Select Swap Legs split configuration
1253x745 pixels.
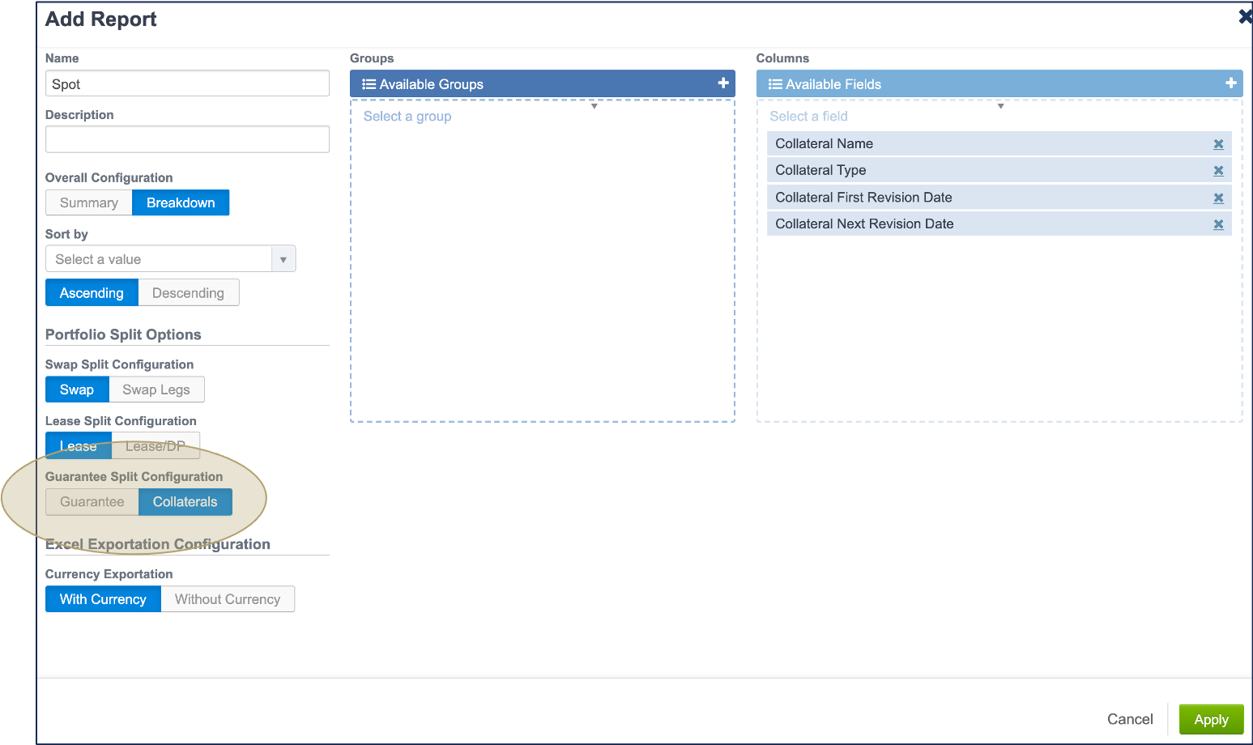tap(156, 390)
